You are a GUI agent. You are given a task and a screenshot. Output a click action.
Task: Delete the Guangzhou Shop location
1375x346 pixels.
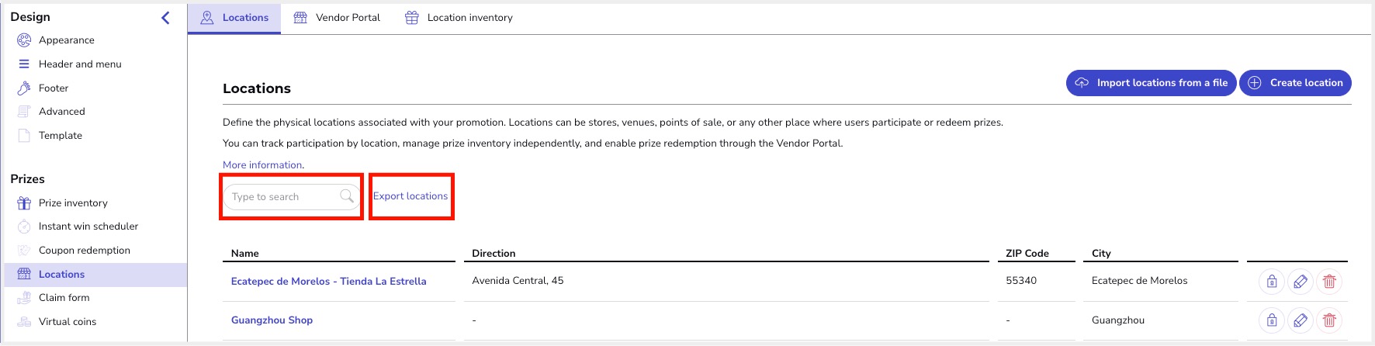[x=1329, y=320]
